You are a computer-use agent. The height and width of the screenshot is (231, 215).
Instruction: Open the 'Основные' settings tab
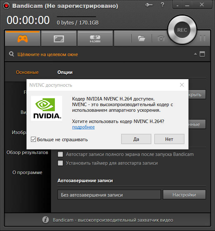click(x=27, y=72)
